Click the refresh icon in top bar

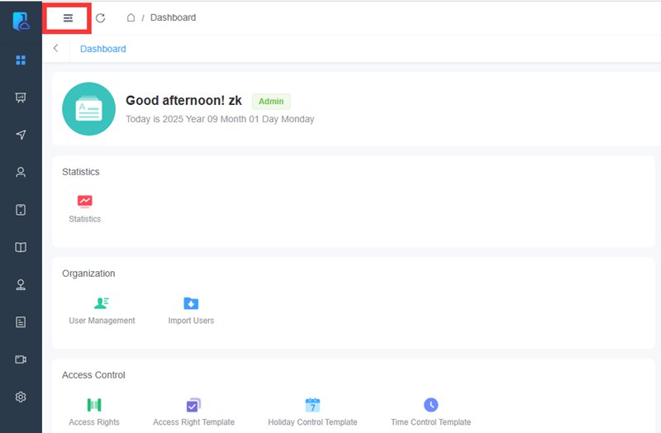(x=100, y=17)
